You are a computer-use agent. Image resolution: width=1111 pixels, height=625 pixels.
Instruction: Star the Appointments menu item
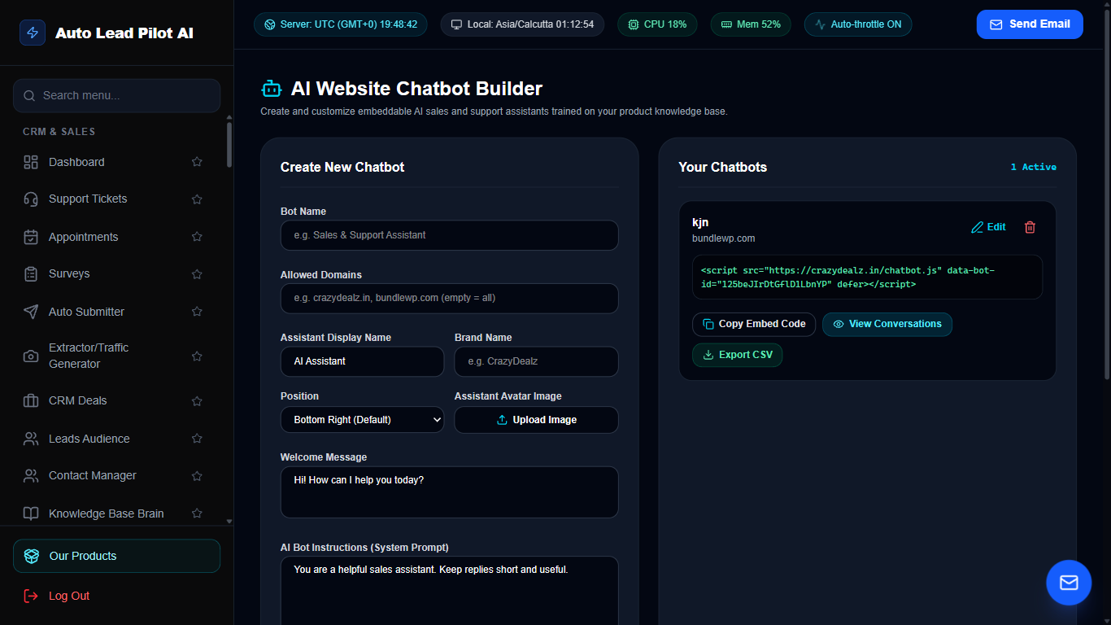197,237
